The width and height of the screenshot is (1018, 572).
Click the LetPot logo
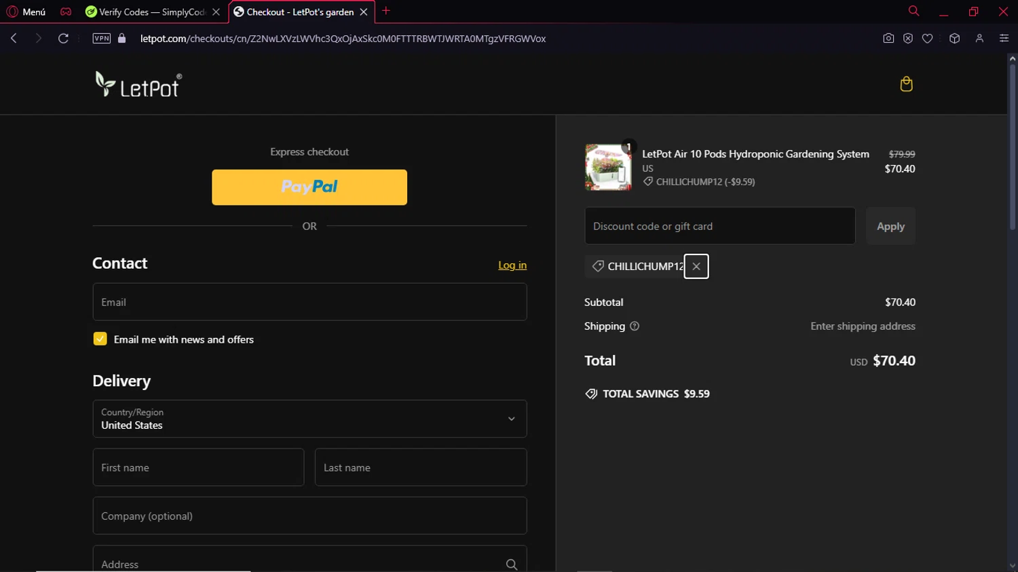pyautogui.click(x=138, y=84)
